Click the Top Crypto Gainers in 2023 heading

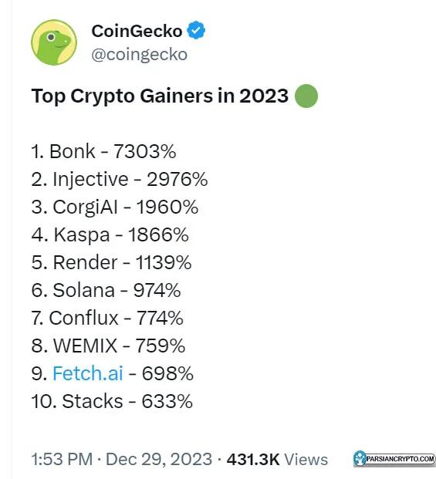[160, 96]
